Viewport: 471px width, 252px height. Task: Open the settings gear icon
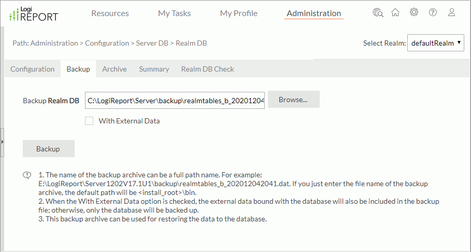(414, 12)
